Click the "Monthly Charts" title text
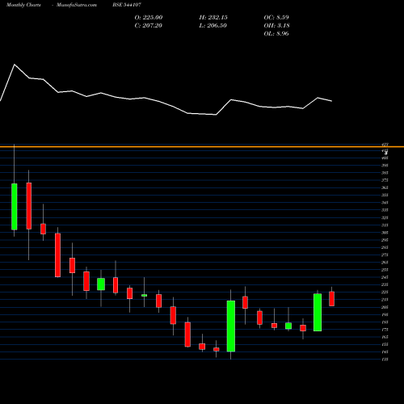404x404 pixels. tap(23, 5)
